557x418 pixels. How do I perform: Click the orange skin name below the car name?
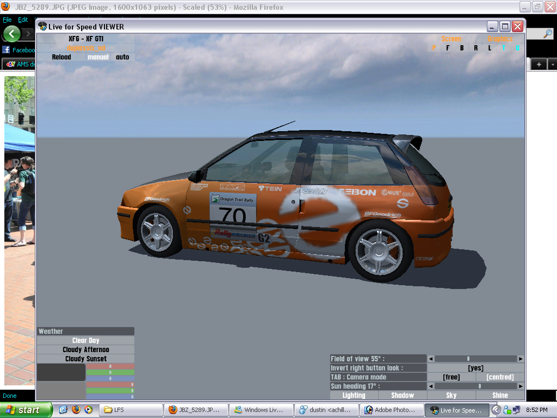click(x=85, y=48)
